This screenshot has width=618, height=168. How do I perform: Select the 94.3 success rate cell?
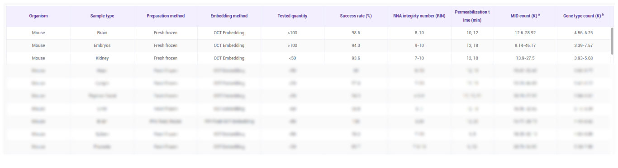356,45
